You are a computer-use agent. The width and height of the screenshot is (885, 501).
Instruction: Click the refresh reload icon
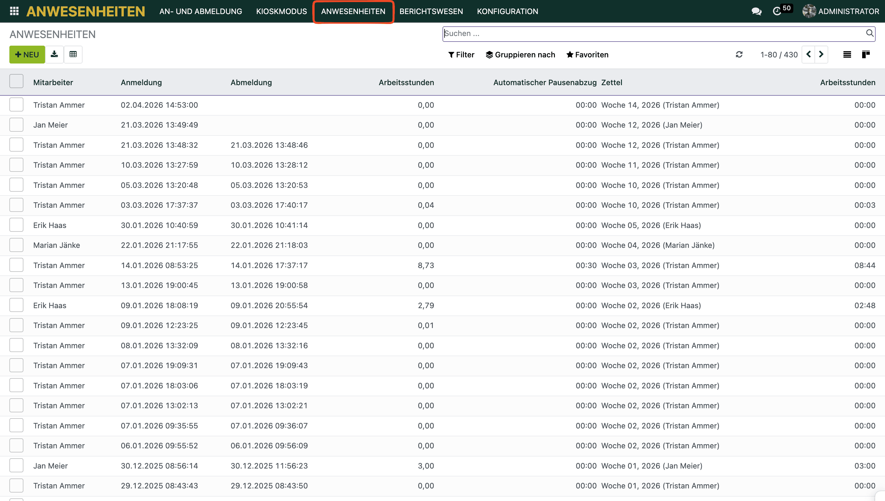pyautogui.click(x=739, y=54)
